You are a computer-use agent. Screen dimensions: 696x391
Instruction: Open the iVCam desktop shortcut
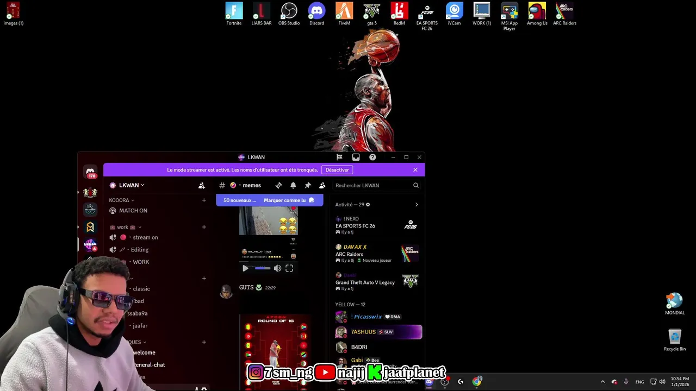(x=454, y=14)
